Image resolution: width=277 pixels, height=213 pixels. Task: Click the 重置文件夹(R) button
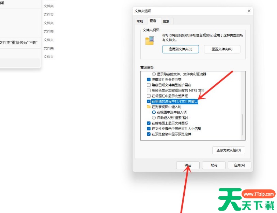tap(222, 49)
